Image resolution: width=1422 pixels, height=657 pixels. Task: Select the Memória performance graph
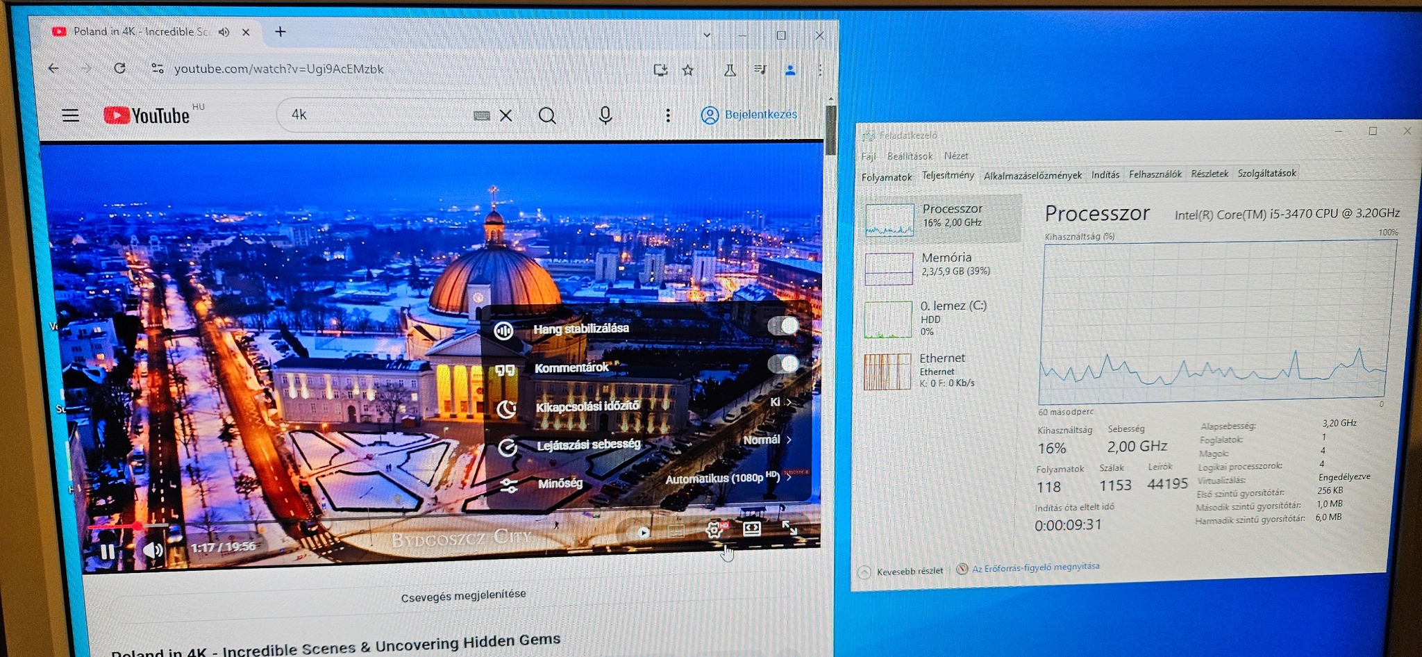point(942,268)
